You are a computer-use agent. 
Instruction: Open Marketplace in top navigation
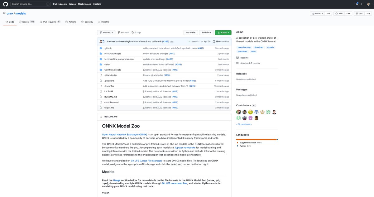84,4
